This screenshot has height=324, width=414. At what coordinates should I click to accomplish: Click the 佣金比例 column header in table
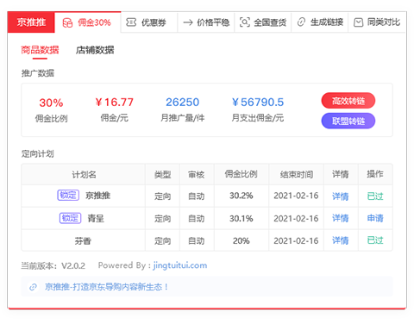[241, 174]
